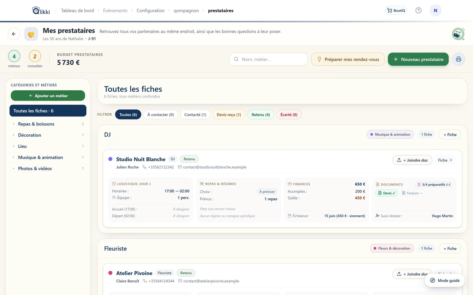Expand Décoration category
The width and height of the screenshot is (473, 295).
click(x=48, y=135)
